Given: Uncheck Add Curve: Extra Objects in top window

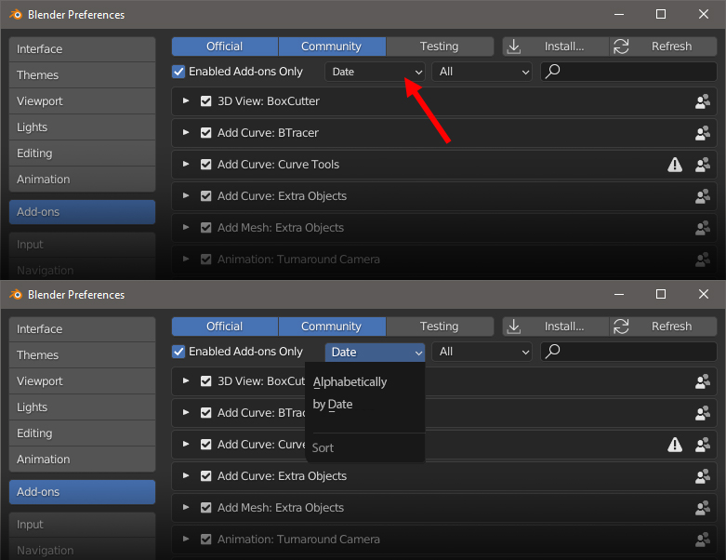Looking at the screenshot, I should (x=206, y=196).
